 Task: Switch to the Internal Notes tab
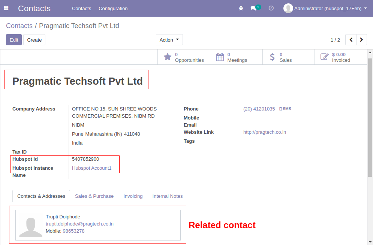tap(168, 196)
